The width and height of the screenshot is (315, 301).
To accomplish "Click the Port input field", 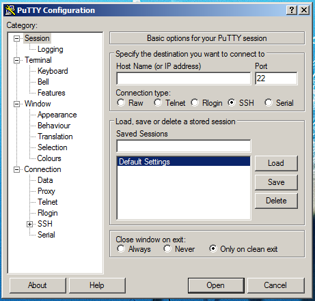I will tap(276, 78).
